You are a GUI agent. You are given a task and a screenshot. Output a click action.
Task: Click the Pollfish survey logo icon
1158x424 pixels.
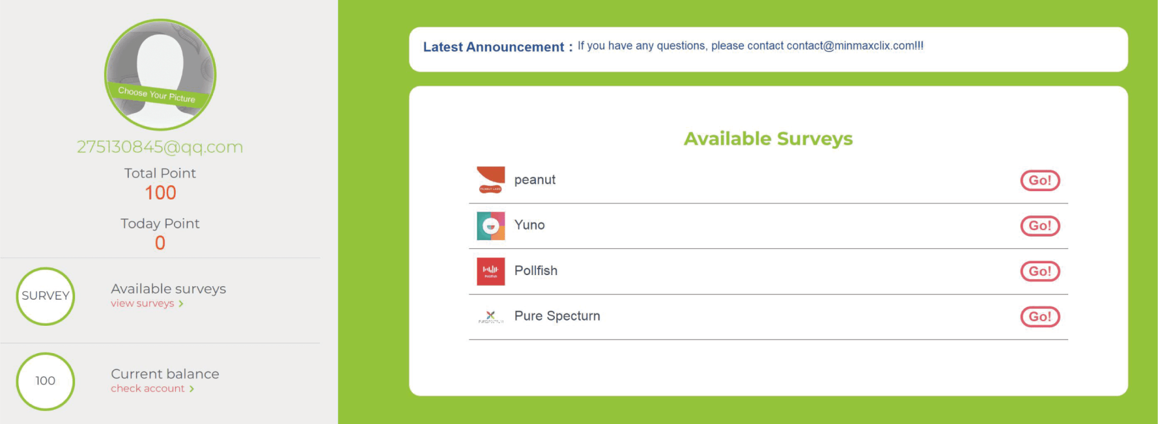click(x=490, y=271)
